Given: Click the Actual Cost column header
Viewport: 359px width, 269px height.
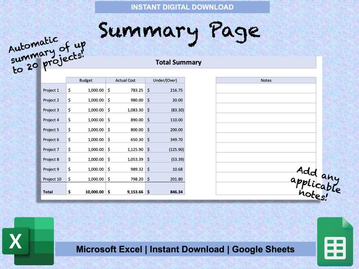Looking at the screenshot, I should (x=125, y=80).
